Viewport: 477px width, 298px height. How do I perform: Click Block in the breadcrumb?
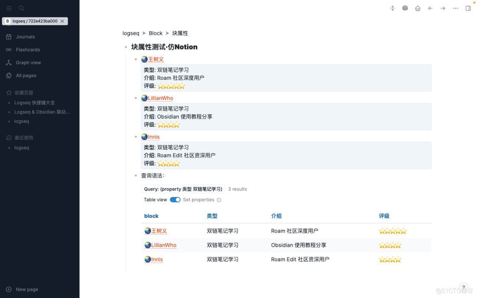click(155, 33)
